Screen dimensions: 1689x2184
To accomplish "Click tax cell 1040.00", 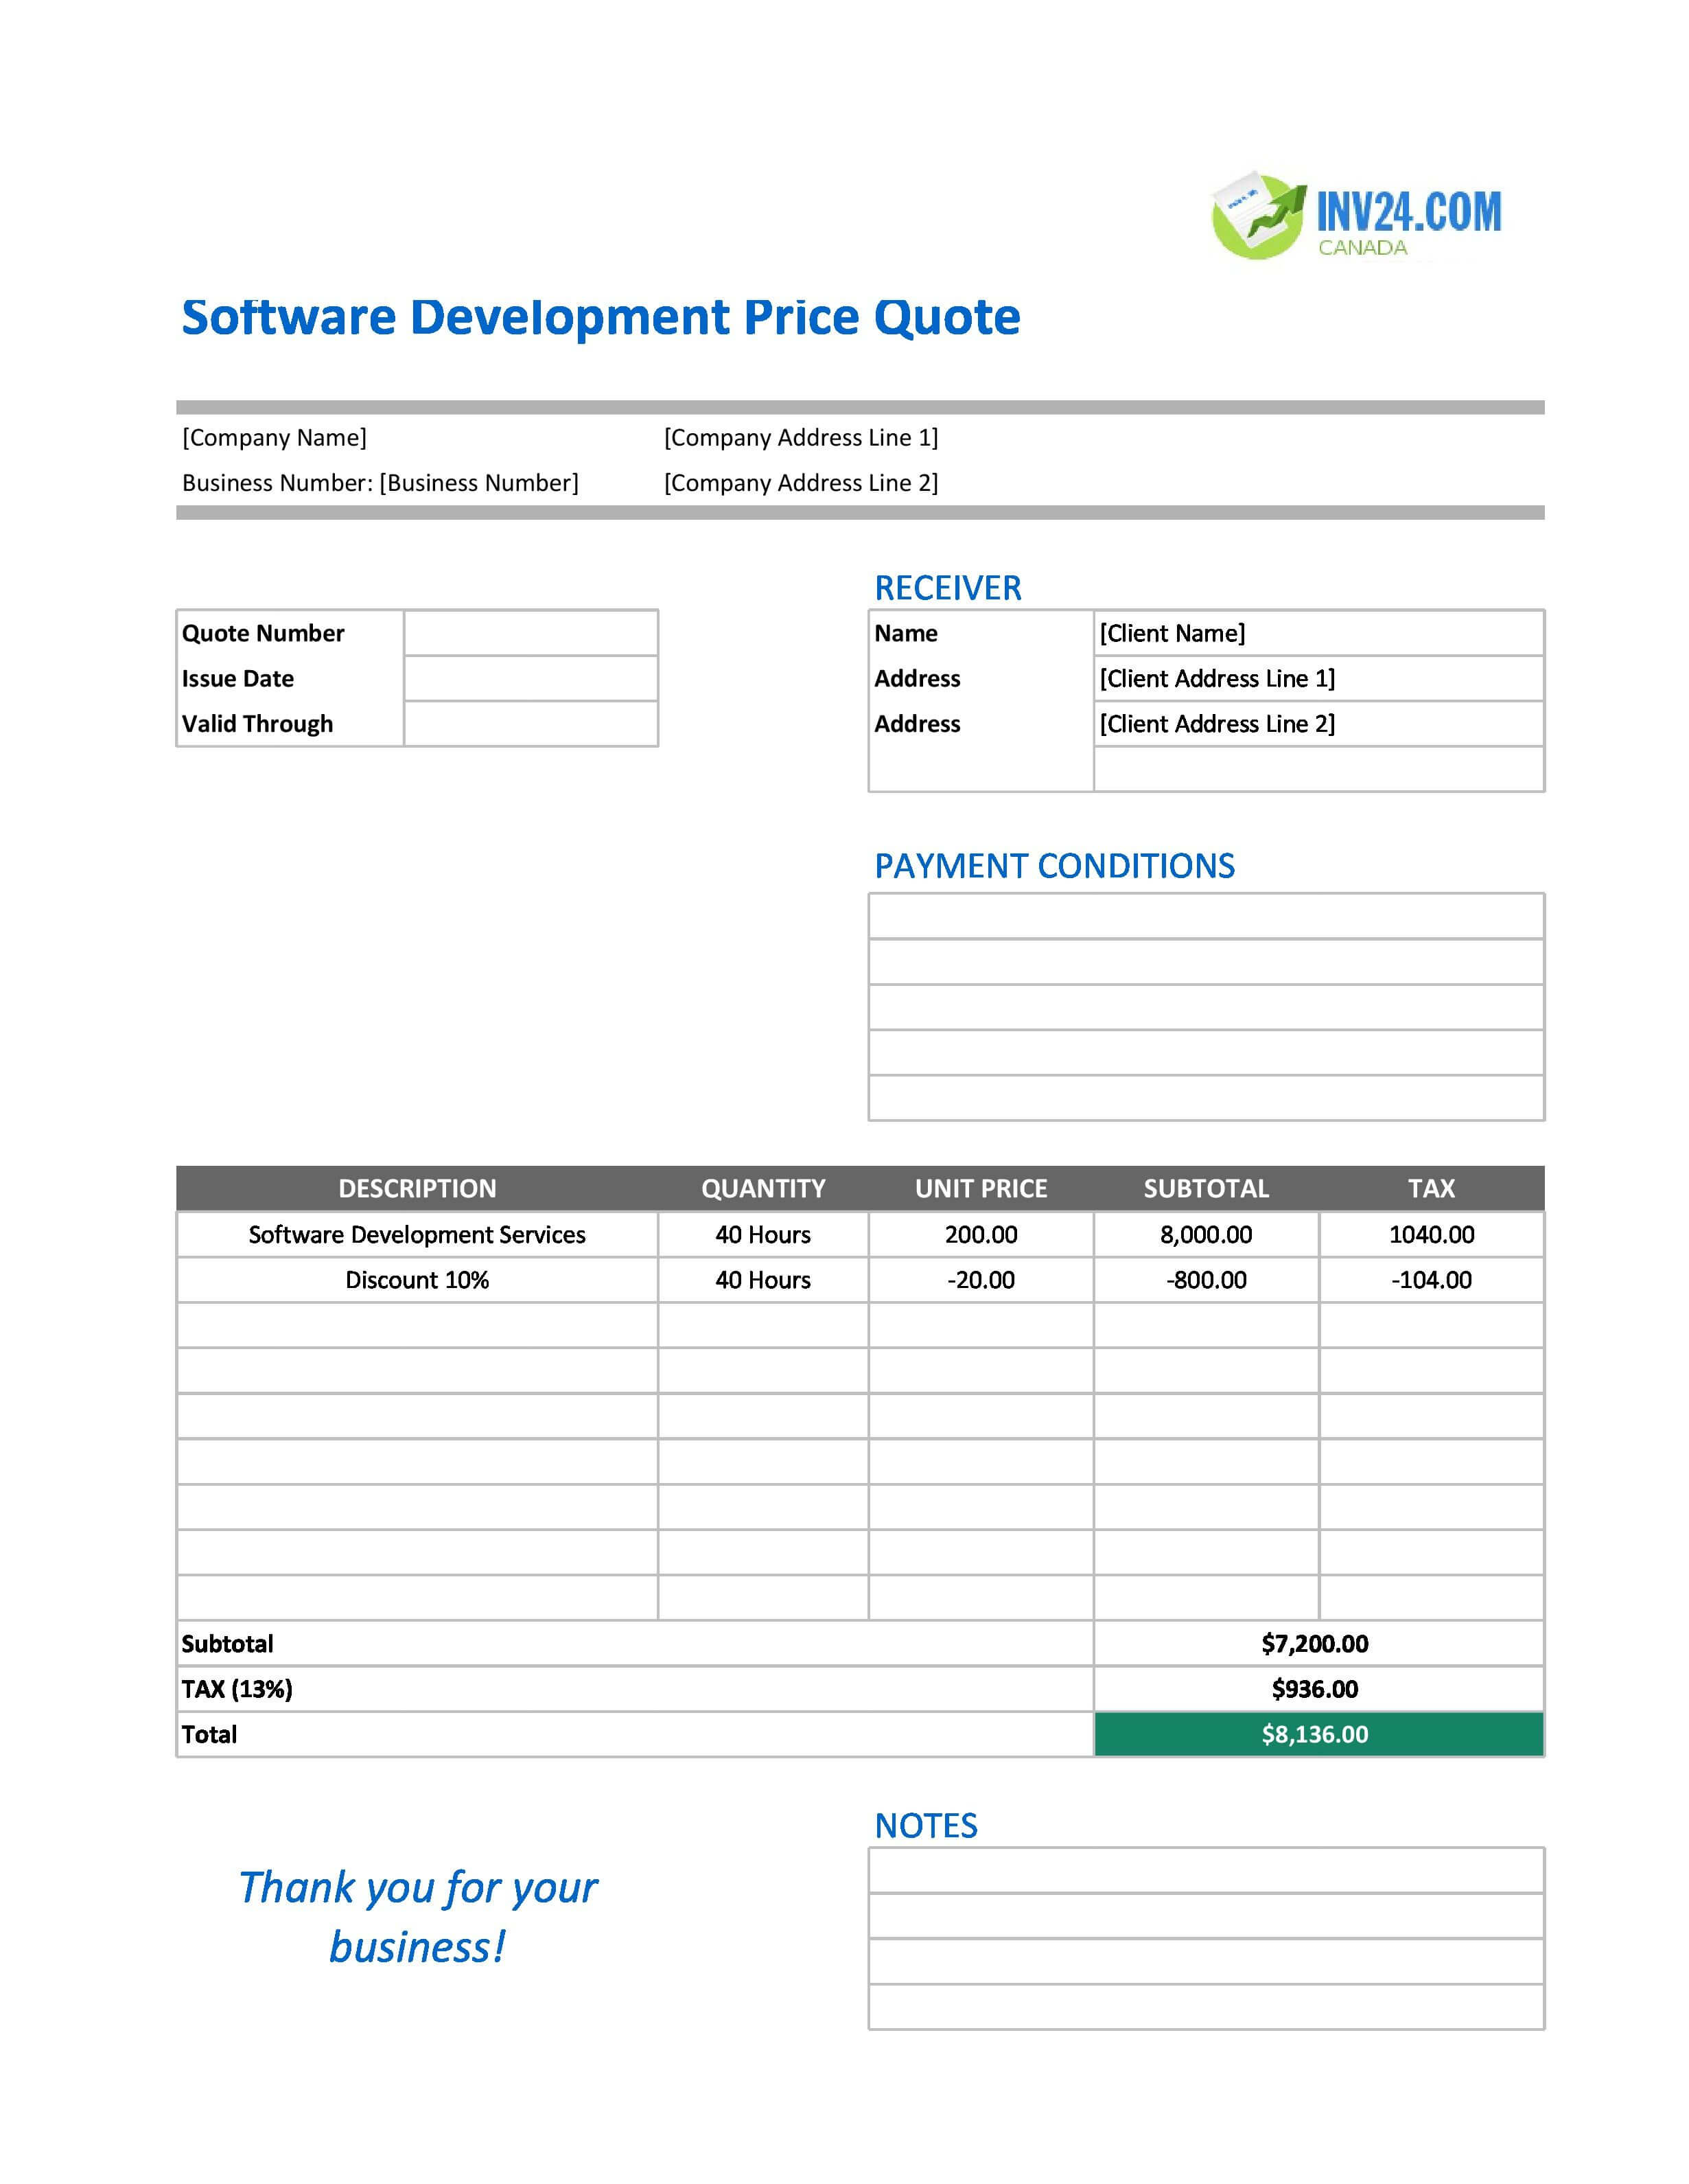I will tap(1431, 1234).
